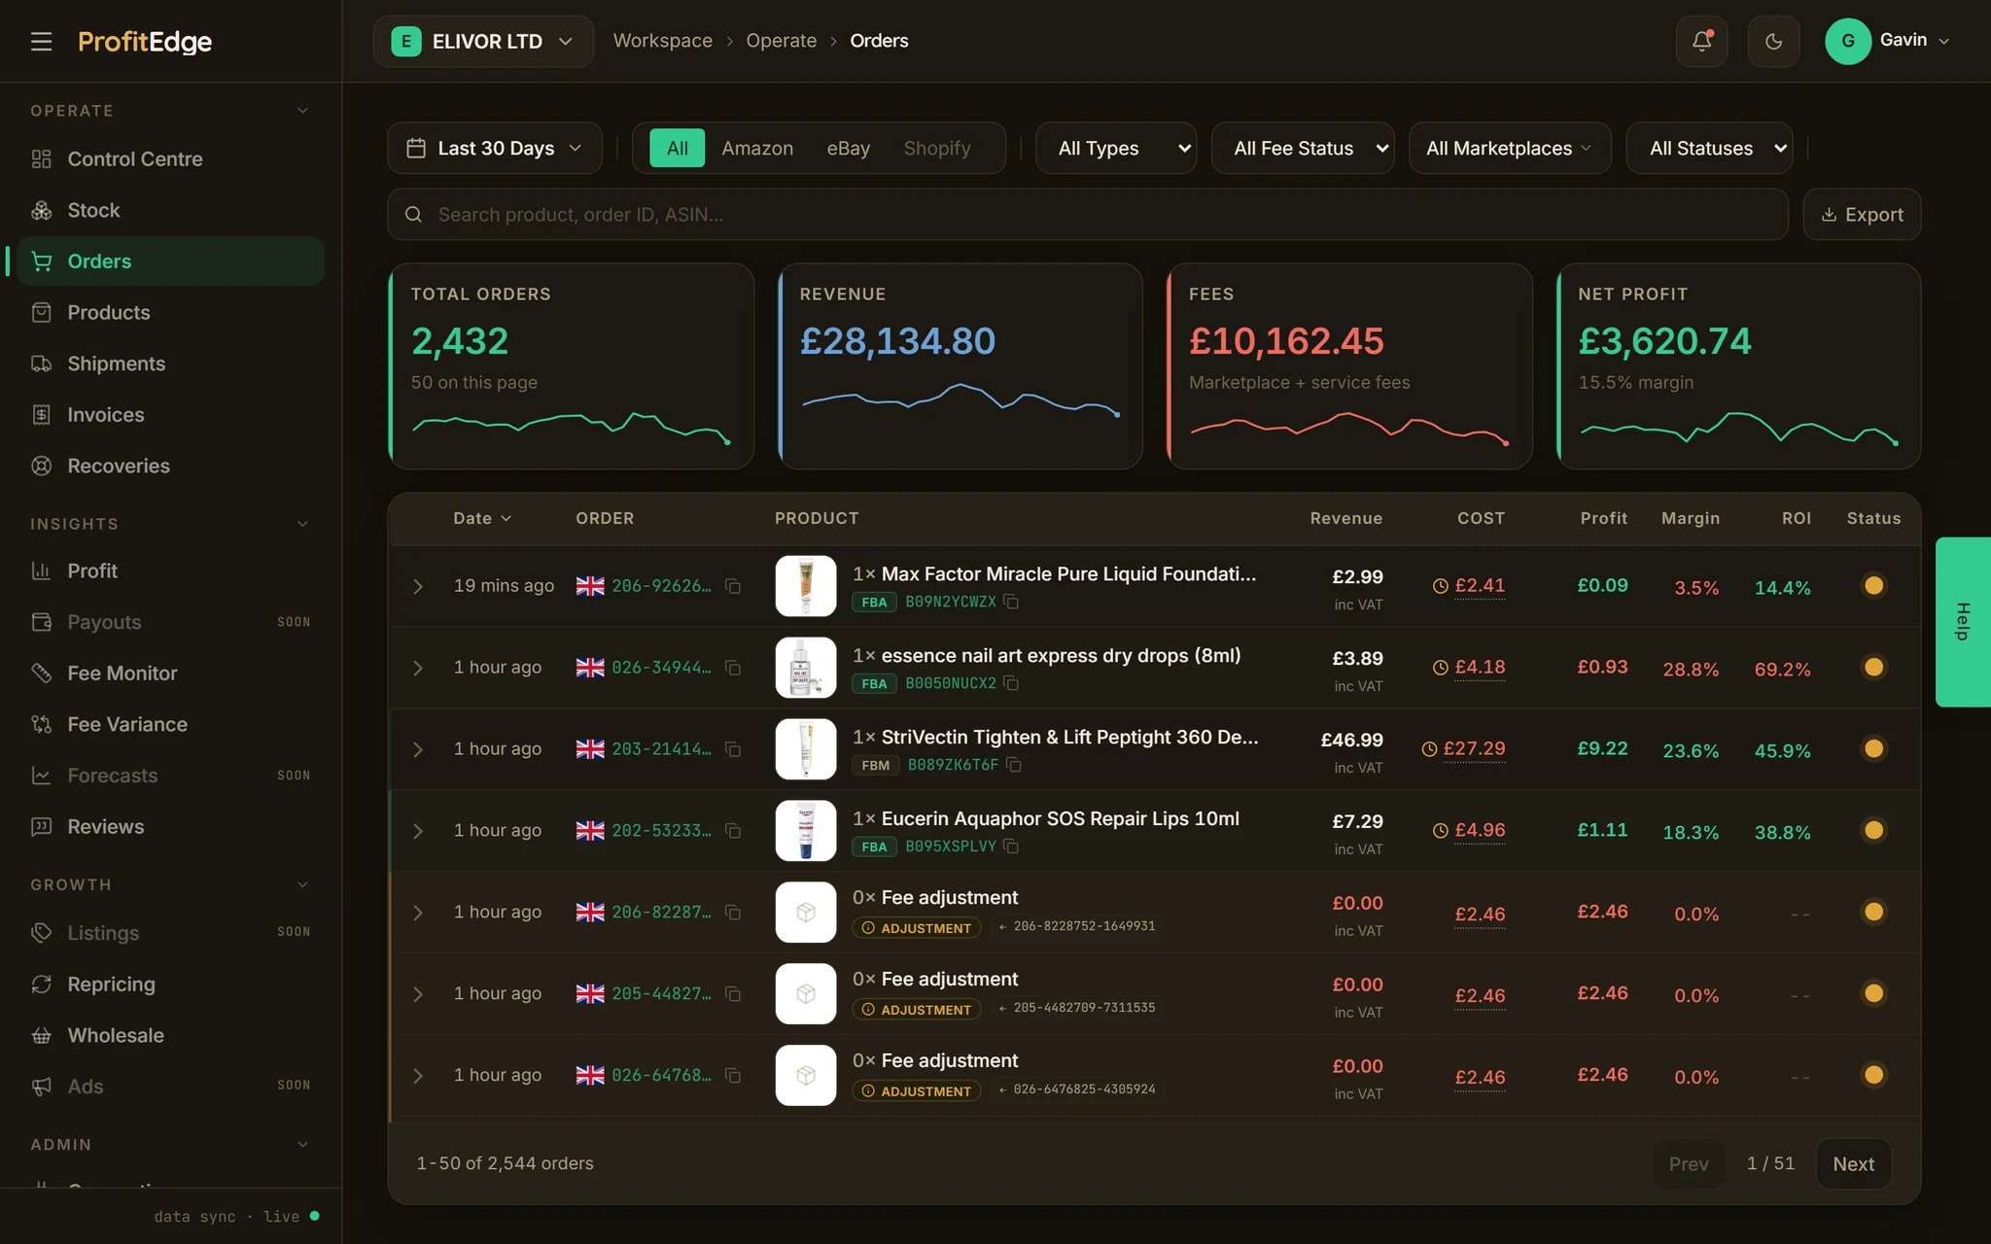Open Recoveries page
Screen dimensions: 1991x1244
tap(170, 466)
